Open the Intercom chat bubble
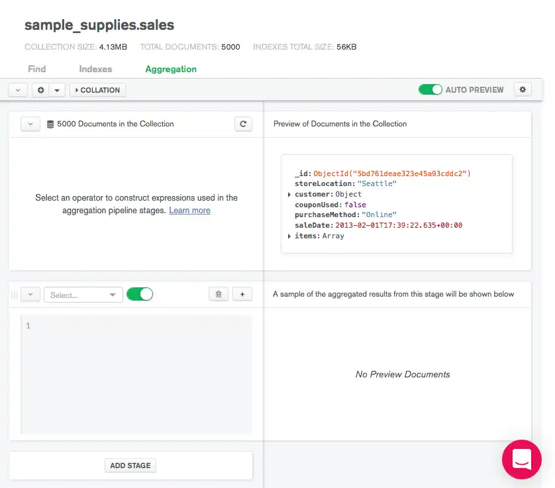Image resolution: width=555 pixels, height=488 pixels. (522, 460)
